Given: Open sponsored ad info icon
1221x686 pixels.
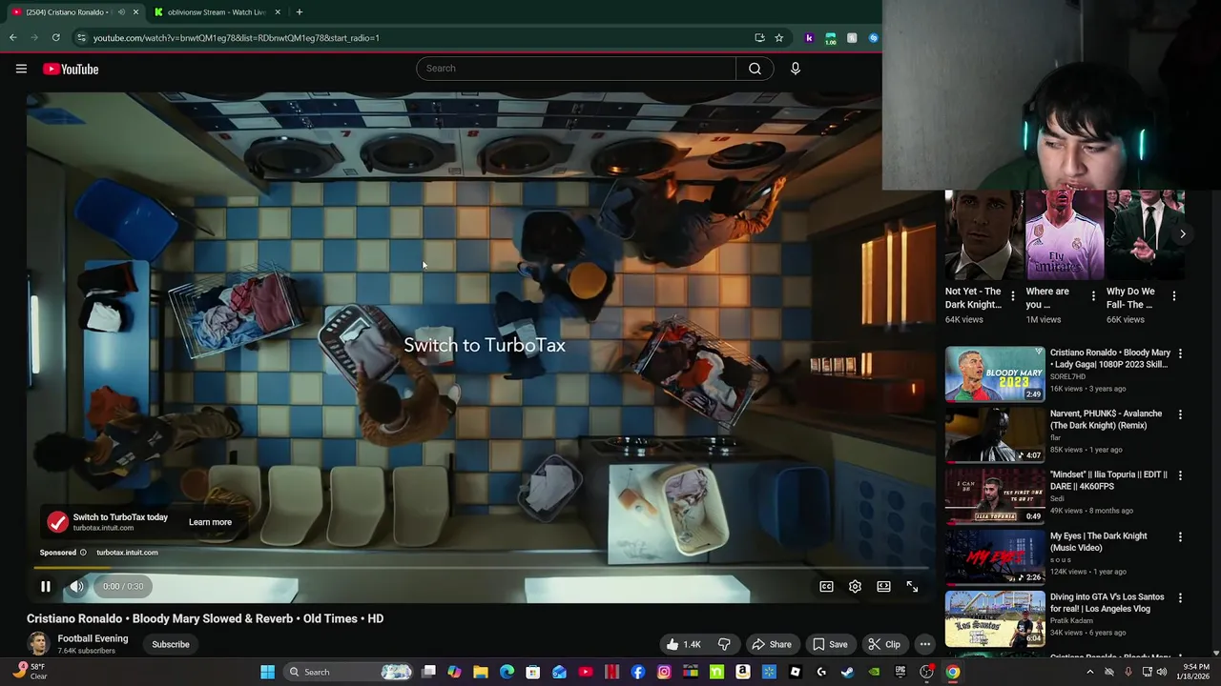Looking at the screenshot, I should click(x=83, y=553).
